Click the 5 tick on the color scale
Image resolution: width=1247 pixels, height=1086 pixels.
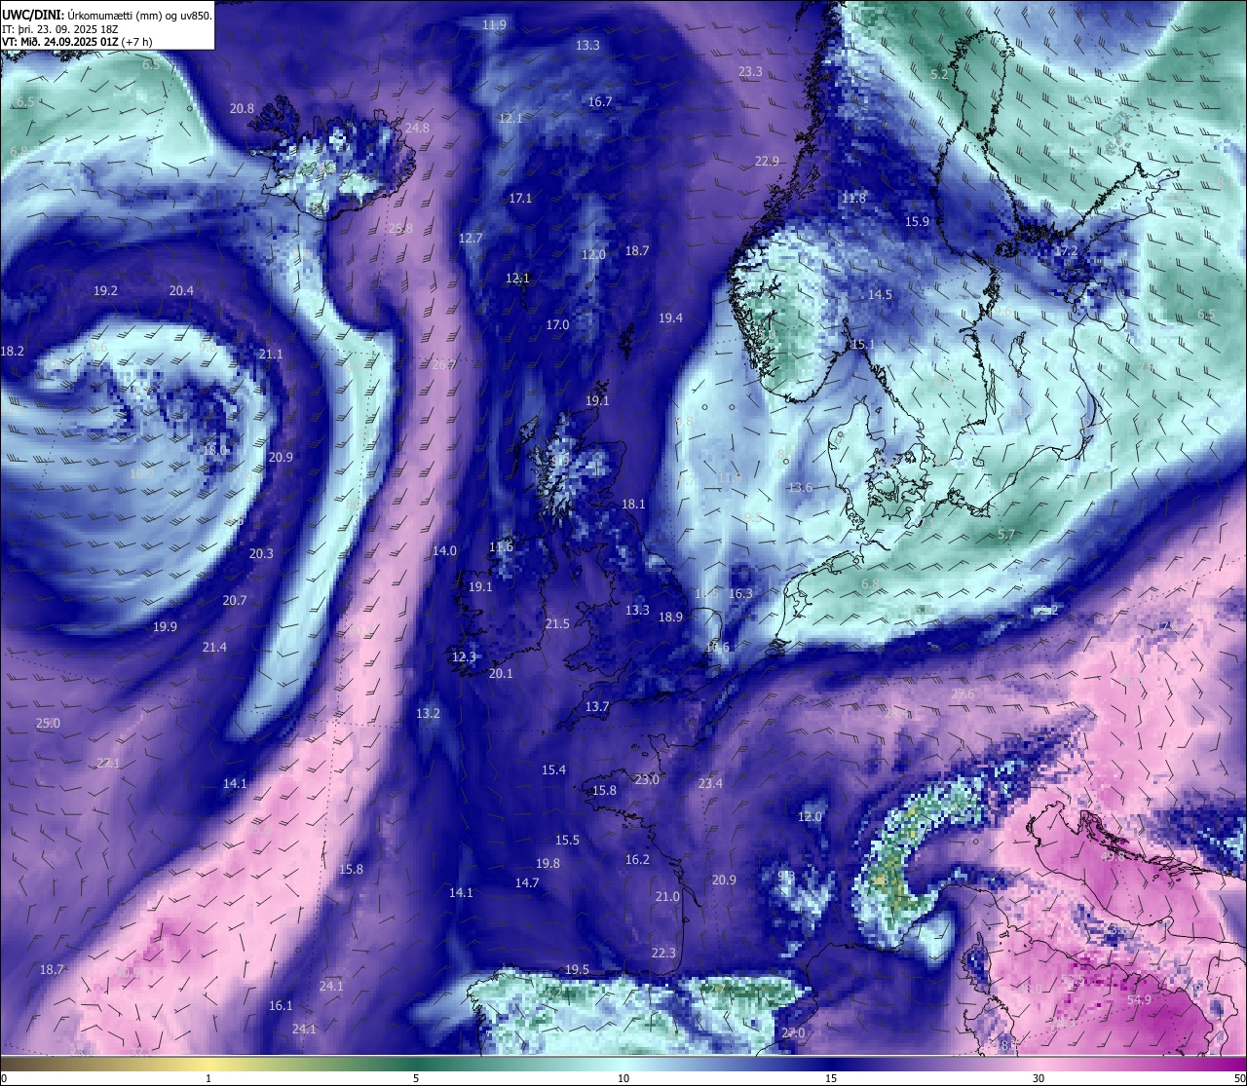pos(416,1078)
